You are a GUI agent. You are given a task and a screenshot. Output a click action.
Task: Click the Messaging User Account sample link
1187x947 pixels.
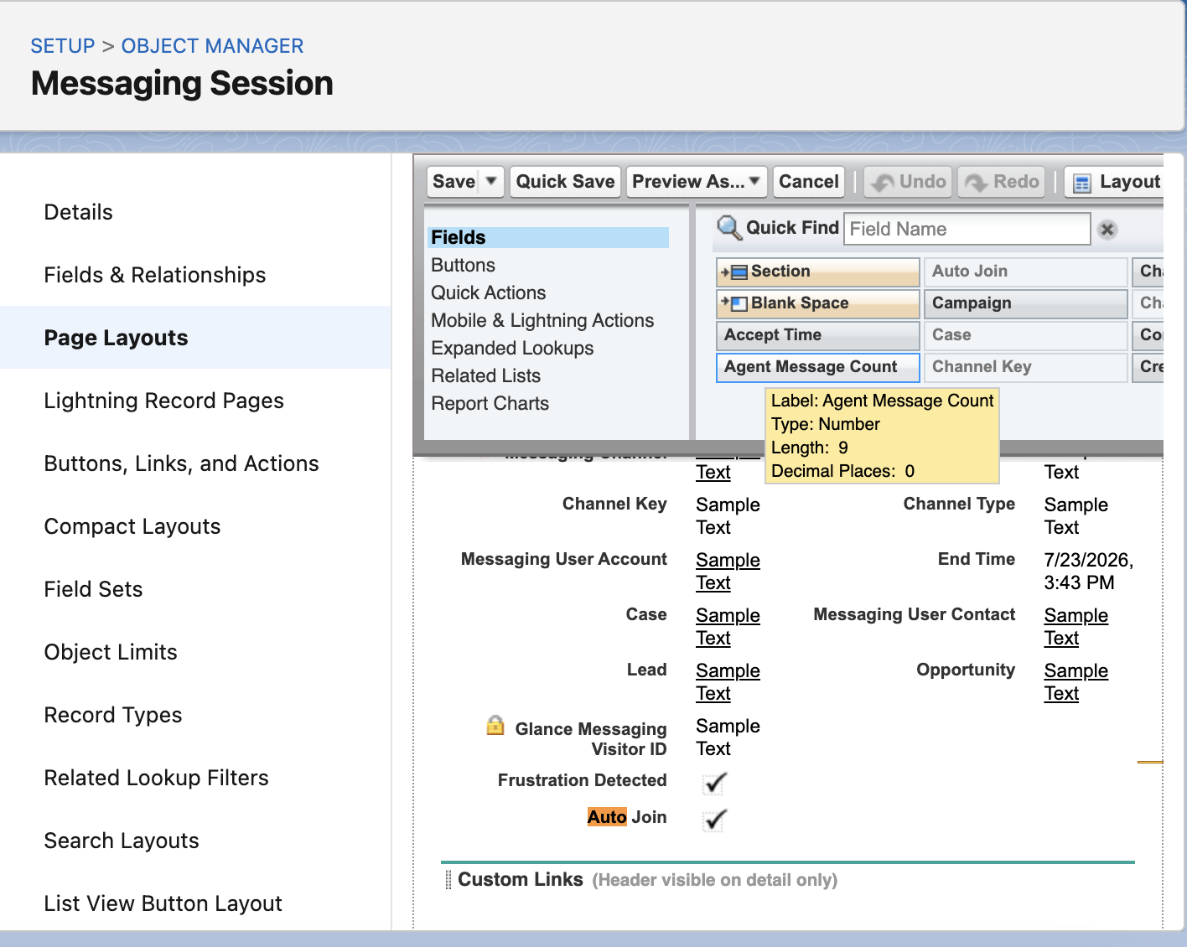(728, 571)
